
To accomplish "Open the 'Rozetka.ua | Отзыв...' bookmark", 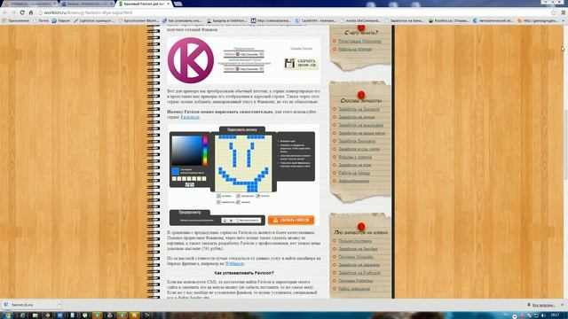I will tap(448, 20).
